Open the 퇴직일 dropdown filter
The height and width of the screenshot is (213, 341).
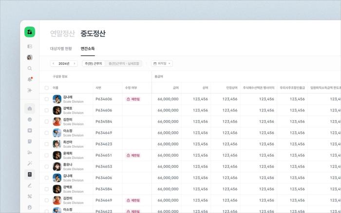coord(162,63)
